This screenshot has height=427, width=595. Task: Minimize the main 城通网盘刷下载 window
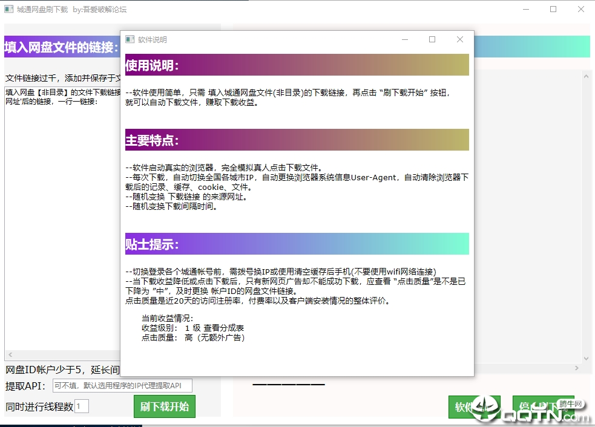coord(525,10)
